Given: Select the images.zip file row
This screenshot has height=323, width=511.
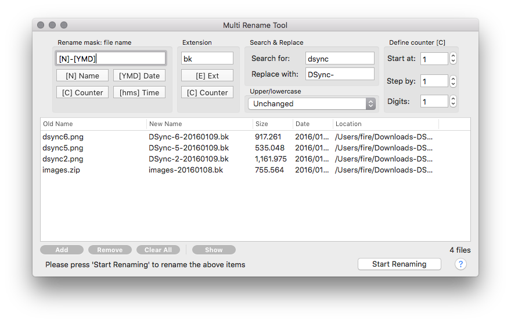Looking at the screenshot, I should click(x=255, y=170).
